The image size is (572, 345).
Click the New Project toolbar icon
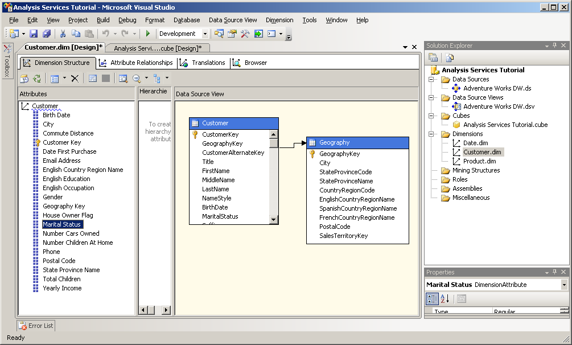(x=14, y=34)
